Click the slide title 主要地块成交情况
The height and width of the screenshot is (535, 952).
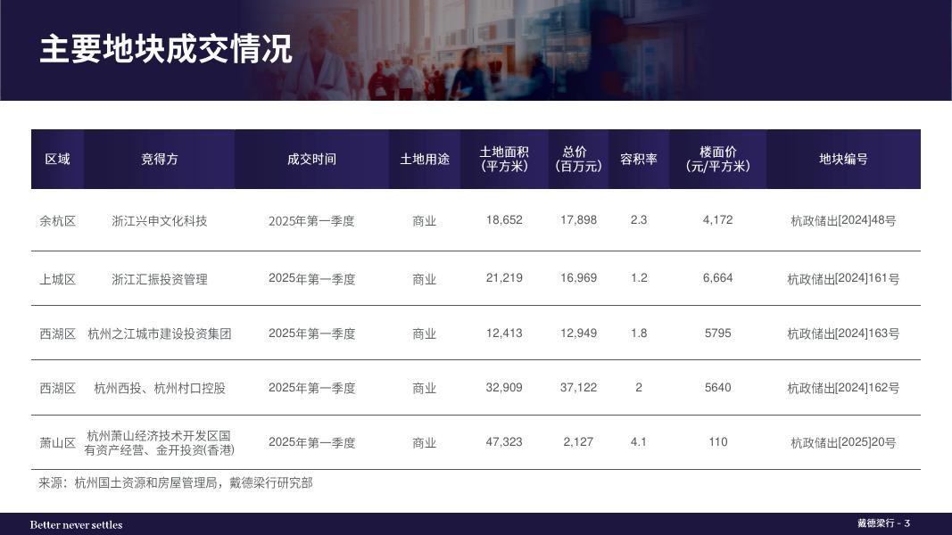tap(166, 49)
